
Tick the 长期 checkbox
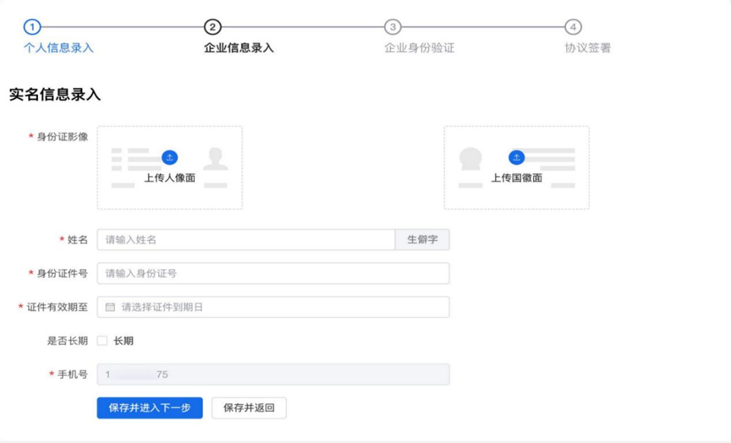tap(102, 341)
